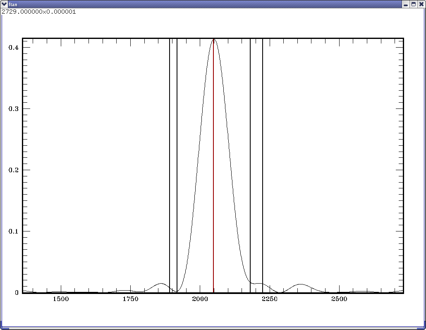The width and height of the screenshot is (426, 330).
Task: Click the x-axis label 1500
Action: [x=61, y=299]
